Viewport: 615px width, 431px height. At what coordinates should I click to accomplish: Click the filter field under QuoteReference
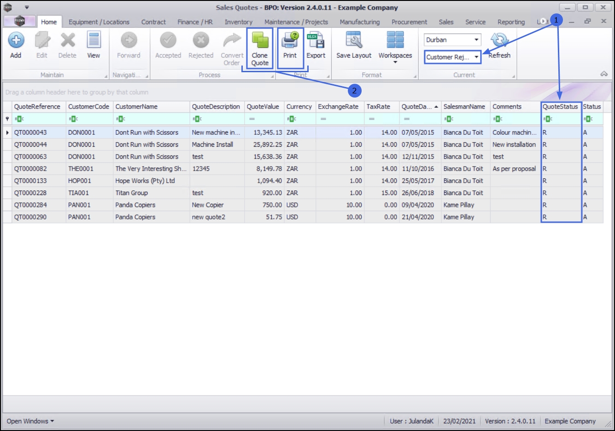tap(39, 119)
